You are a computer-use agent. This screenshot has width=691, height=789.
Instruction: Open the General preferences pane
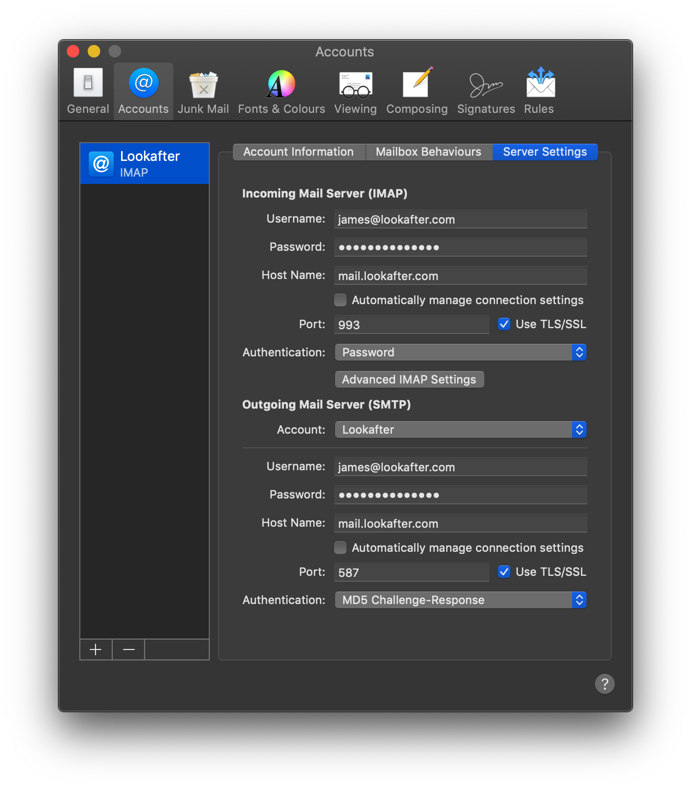[x=88, y=91]
